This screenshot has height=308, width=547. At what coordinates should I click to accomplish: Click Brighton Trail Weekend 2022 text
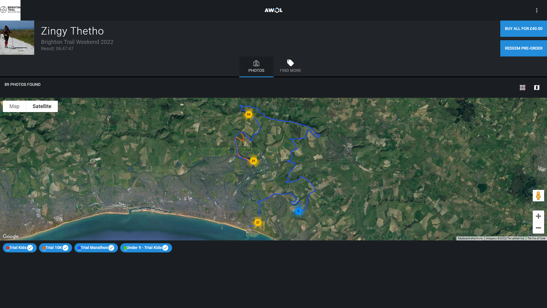pyautogui.click(x=77, y=42)
